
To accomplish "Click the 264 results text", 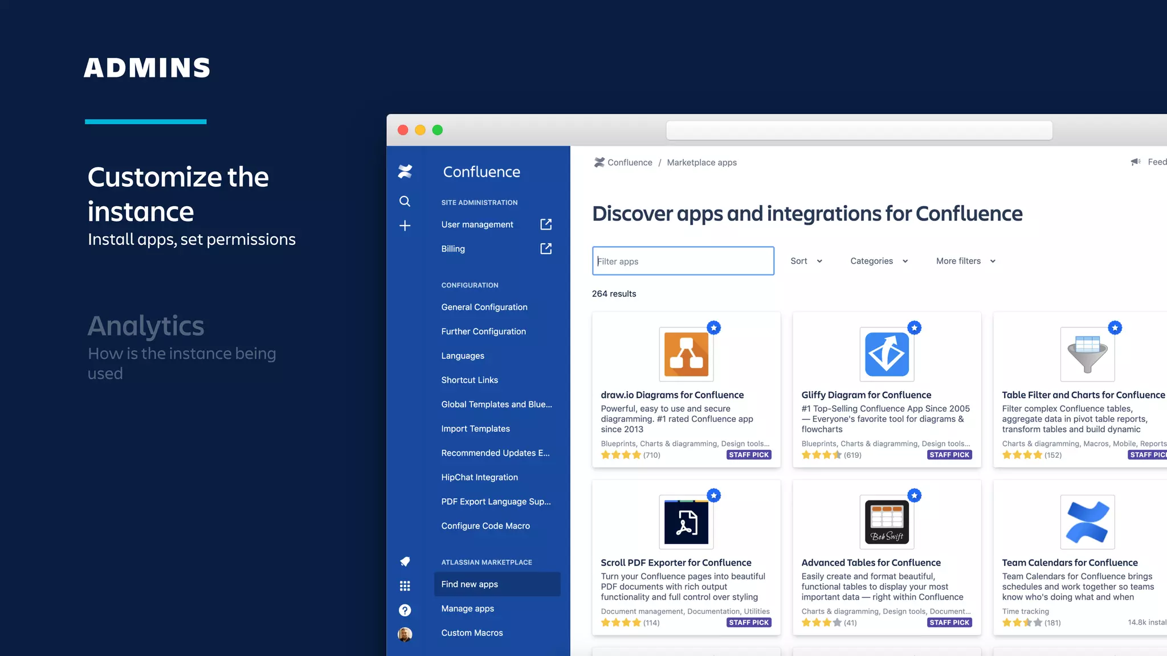I will coord(614,294).
